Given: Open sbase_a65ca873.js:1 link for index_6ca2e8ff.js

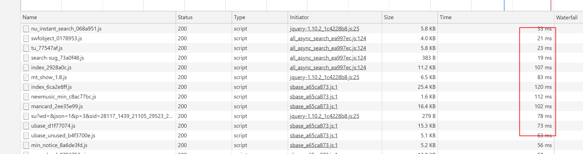Looking at the screenshot, I should pos(313,87).
